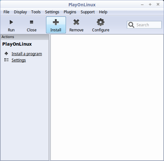Open the Display menu

[20, 12]
